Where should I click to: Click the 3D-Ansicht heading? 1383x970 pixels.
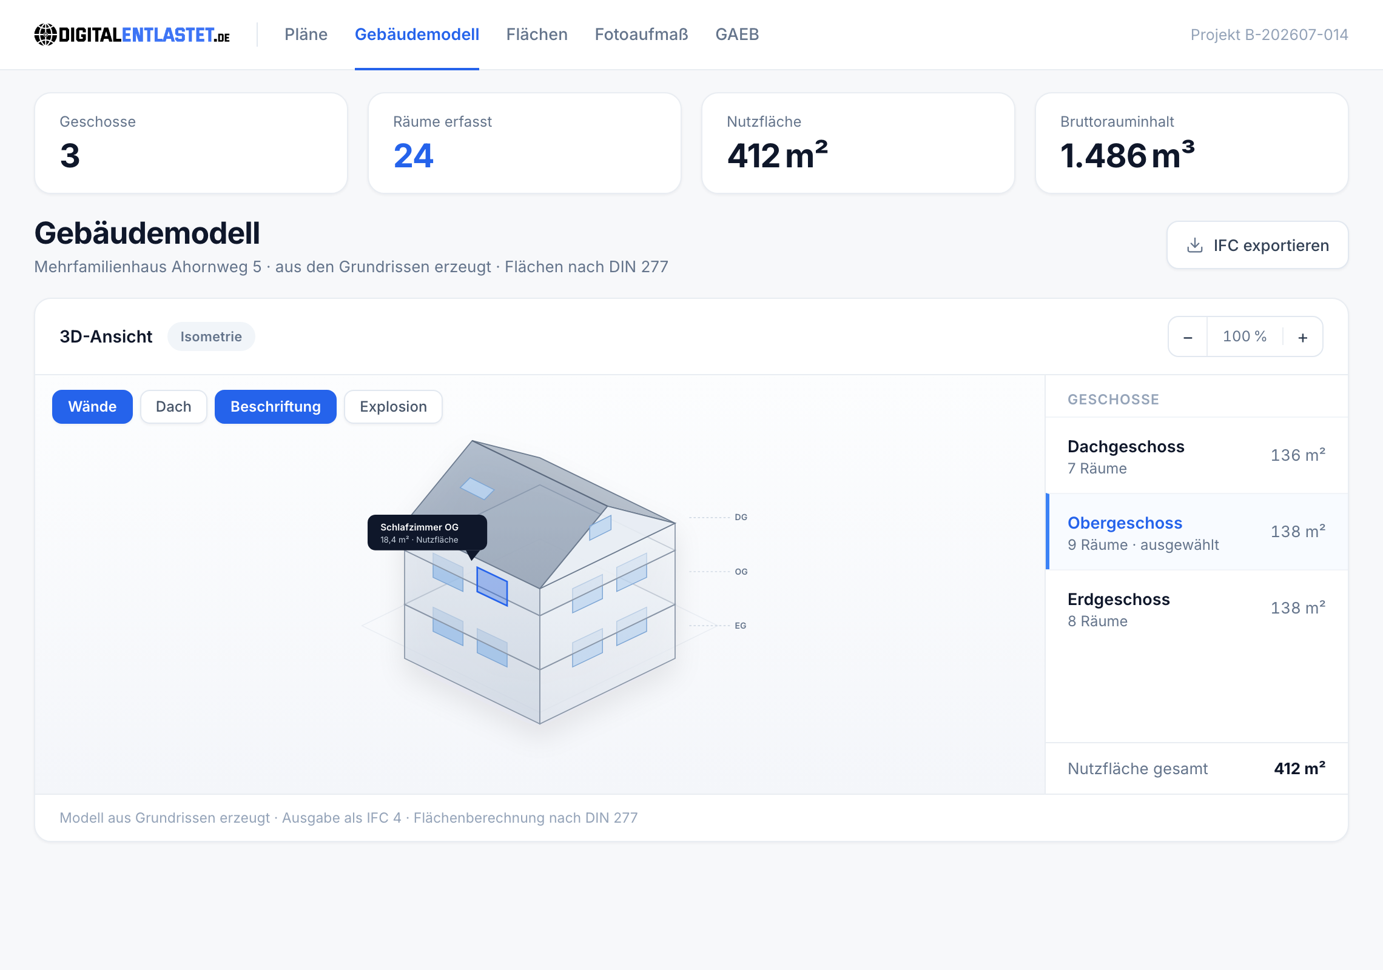(x=106, y=336)
